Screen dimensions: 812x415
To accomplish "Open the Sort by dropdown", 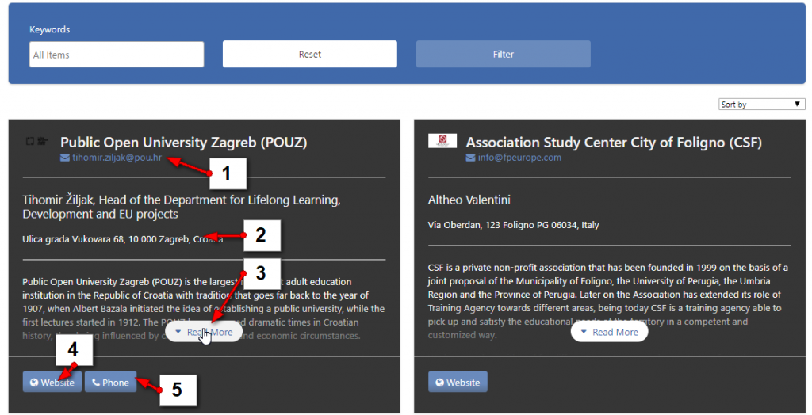I will coord(762,105).
